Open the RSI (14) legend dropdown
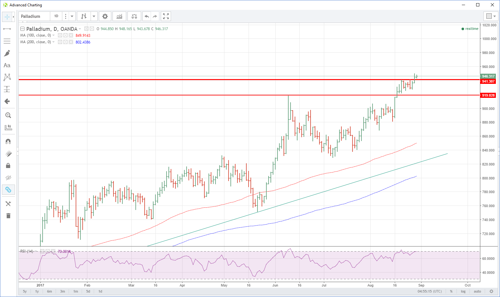 click(36, 251)
